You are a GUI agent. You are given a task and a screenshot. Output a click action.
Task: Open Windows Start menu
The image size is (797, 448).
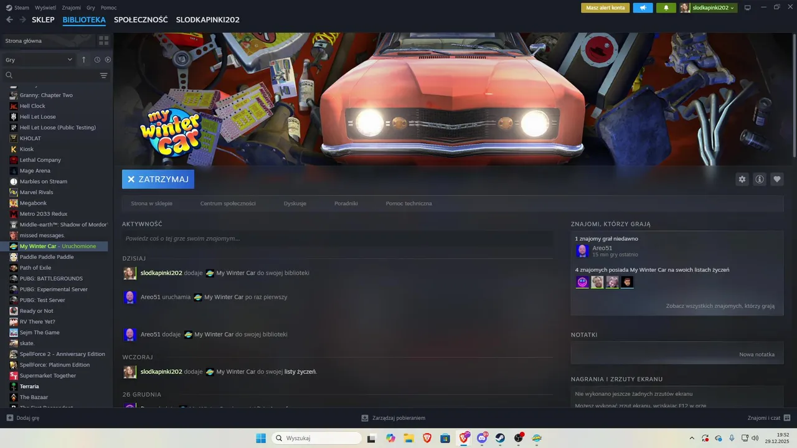(260, 438)
